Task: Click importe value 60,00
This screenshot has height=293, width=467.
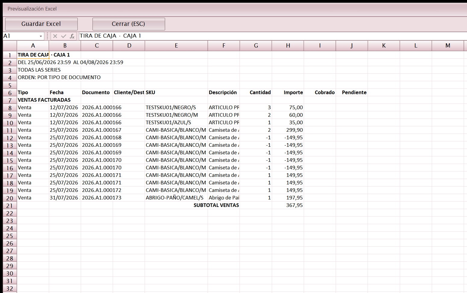Action: pos(288,115)
